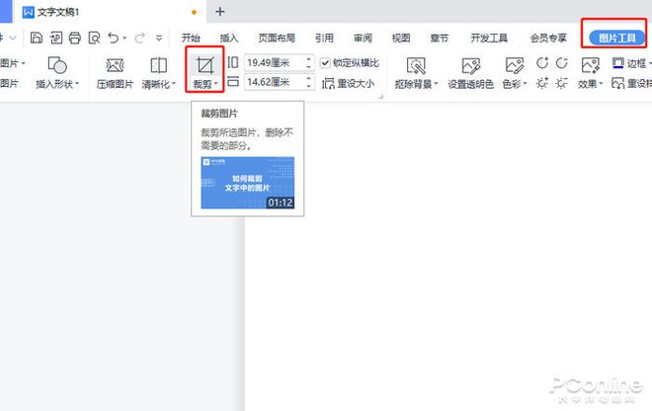This screenshot has height=411, width=652.
Task: Select the 裁剪 (Crop) tool icon
Action: [x=204, y=65]
